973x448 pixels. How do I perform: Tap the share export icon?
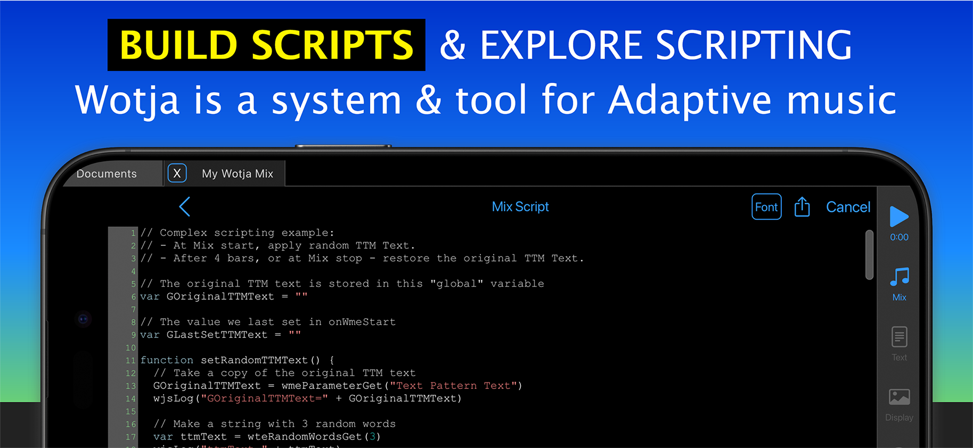click(802, 207)
